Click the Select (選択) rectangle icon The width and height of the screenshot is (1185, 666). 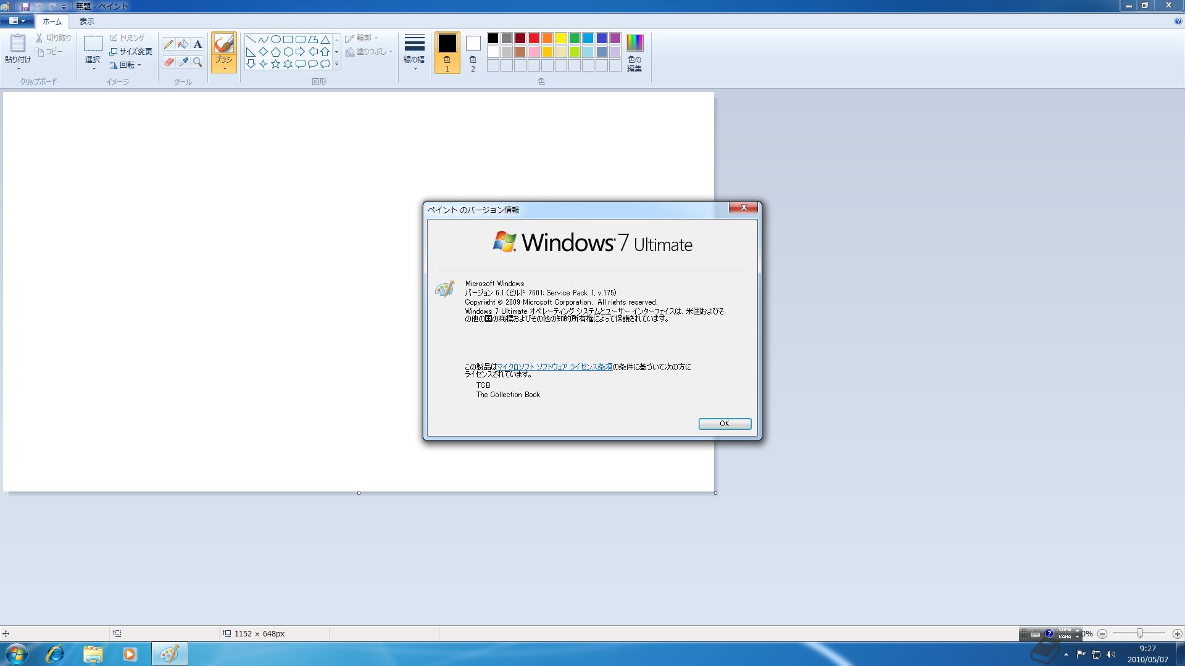click(93, 43)
